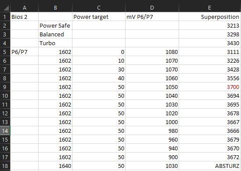
Task: Select Superposition value 3556
Action: pos(210,78)
